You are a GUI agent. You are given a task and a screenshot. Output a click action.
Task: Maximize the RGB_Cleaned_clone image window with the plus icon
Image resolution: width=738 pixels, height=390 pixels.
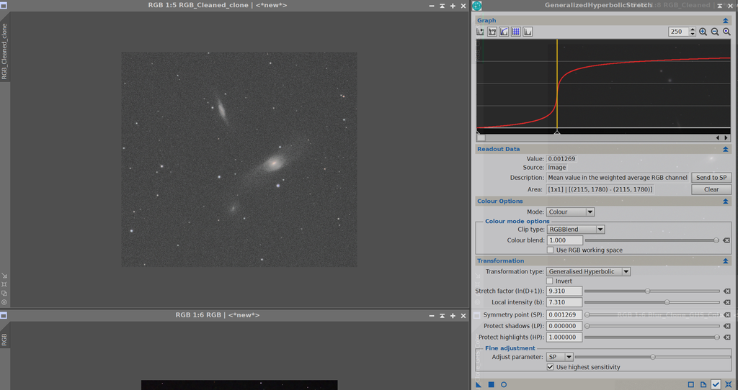click(x=453, y=6)
